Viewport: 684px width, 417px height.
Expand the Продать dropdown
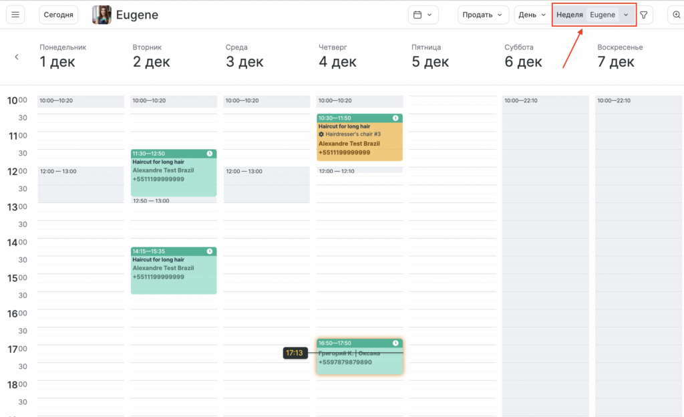(x=483, y=15)
